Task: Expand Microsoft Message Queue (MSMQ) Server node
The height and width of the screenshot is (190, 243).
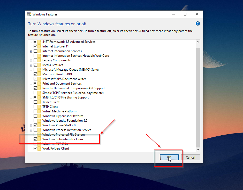Action: point(31,70)
